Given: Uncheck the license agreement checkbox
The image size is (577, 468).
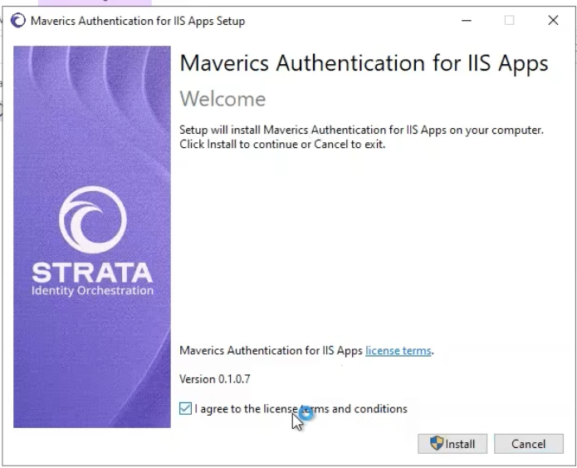Looking at the screenshot, I should tap(185, 409).
